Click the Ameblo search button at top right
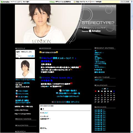The image size is (133, 133). point(125,2)
